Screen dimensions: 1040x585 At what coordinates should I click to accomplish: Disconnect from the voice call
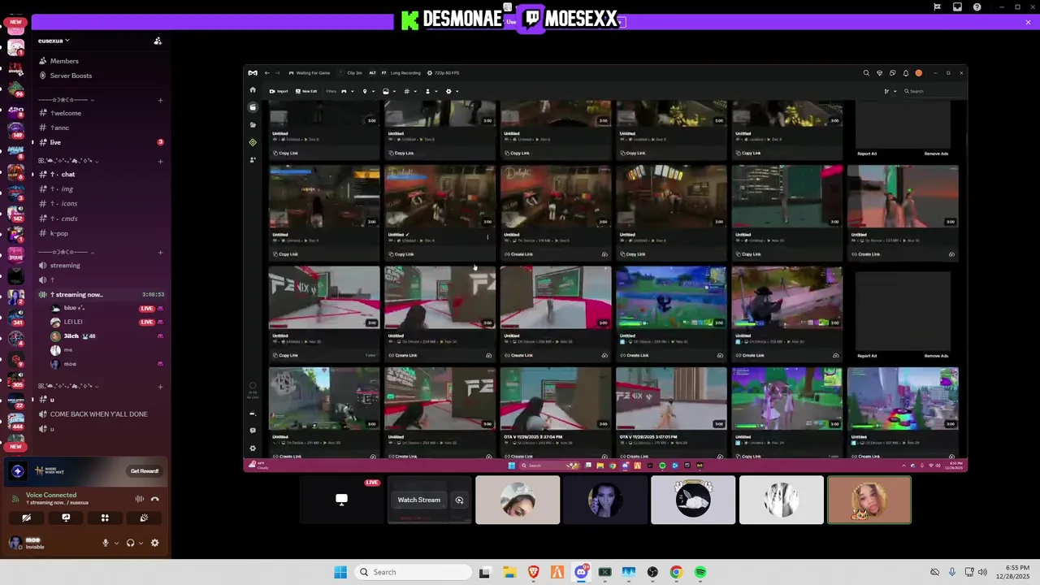[155, 499]
